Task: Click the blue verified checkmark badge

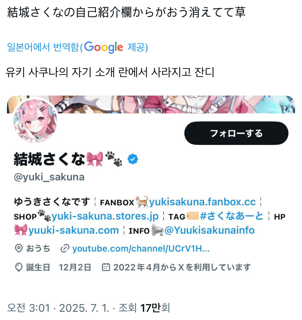Action: coord(133,159)
